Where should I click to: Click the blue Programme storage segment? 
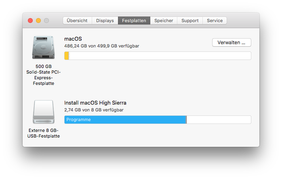click(x=125, y=120)
